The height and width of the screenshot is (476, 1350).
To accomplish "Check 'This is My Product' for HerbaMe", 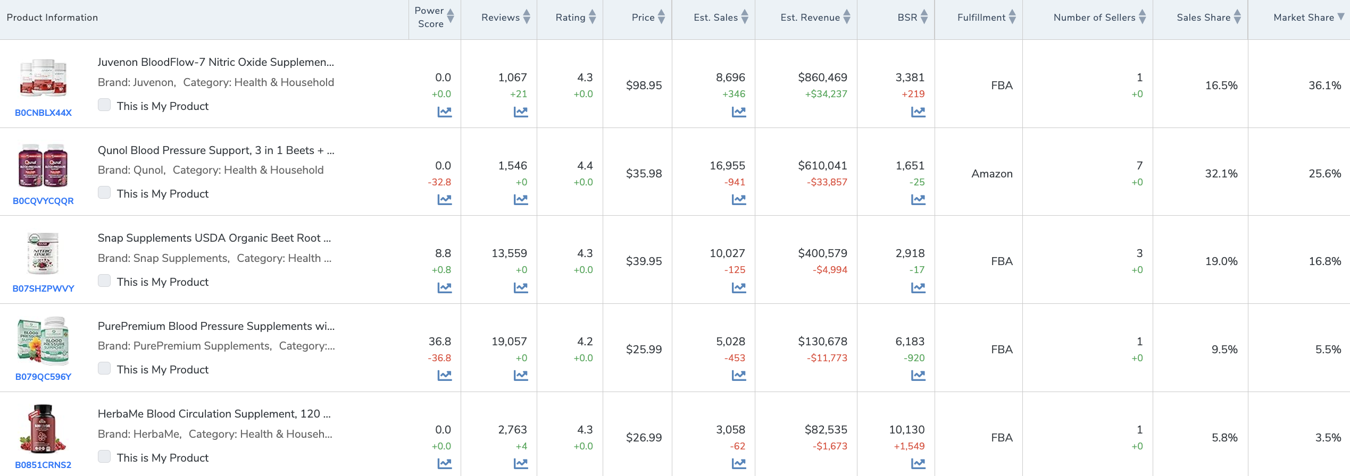I will point(104,457).
